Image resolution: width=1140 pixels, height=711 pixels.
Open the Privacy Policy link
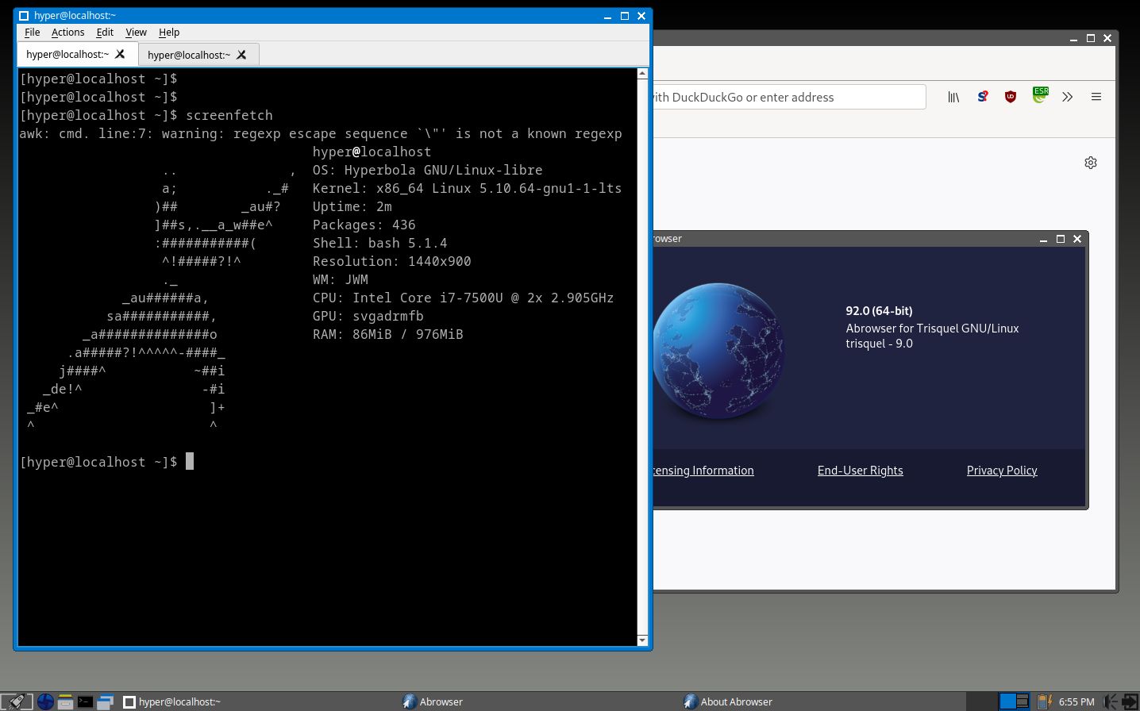point(1002,471)
